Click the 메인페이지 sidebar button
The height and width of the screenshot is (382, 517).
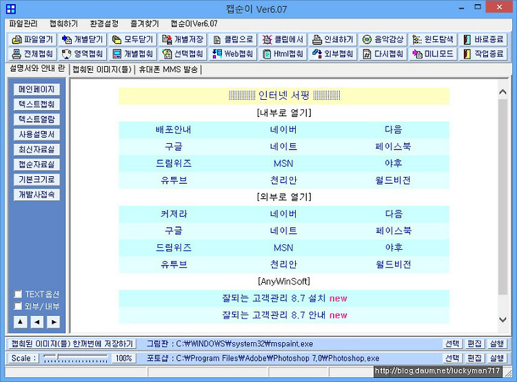pos(37,89)
